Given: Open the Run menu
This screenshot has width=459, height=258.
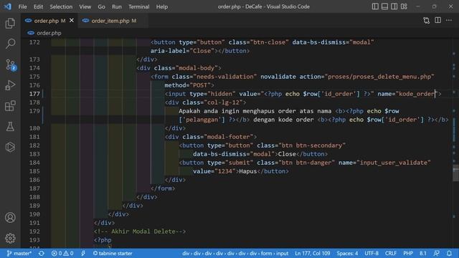Looking at the screenshot, I should coord(116,6).
